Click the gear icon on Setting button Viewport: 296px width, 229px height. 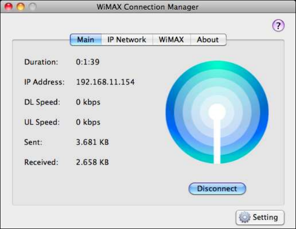(244, 217)
